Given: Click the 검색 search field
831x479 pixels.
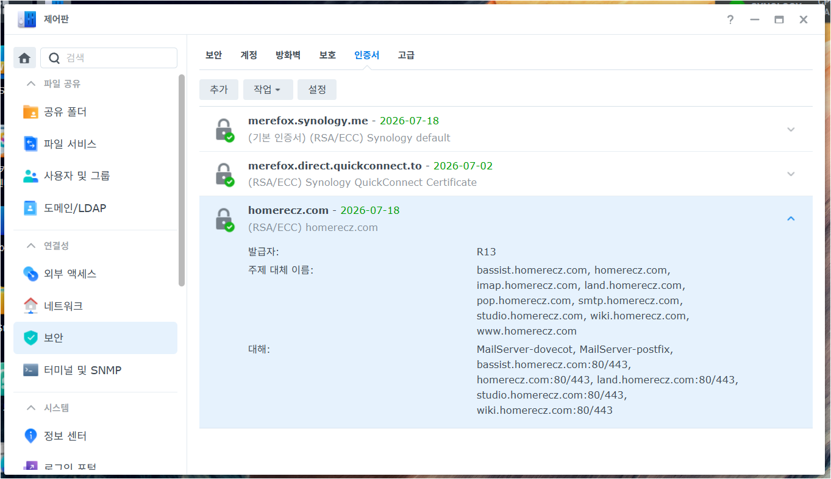Looking at the screenshot, I should (x=109, y=57).
